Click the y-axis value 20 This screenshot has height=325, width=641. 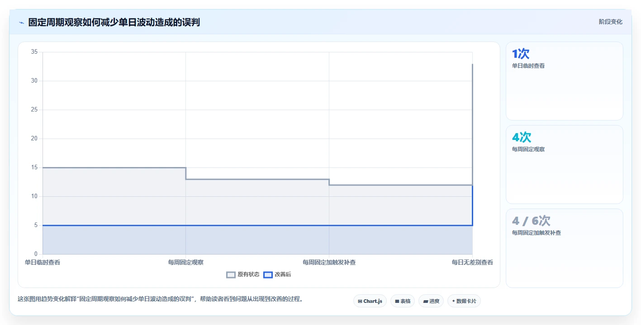point(34,139)
